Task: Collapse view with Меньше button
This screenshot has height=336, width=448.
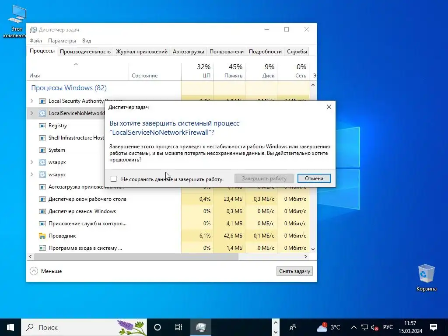Action: tap(45, 271)
